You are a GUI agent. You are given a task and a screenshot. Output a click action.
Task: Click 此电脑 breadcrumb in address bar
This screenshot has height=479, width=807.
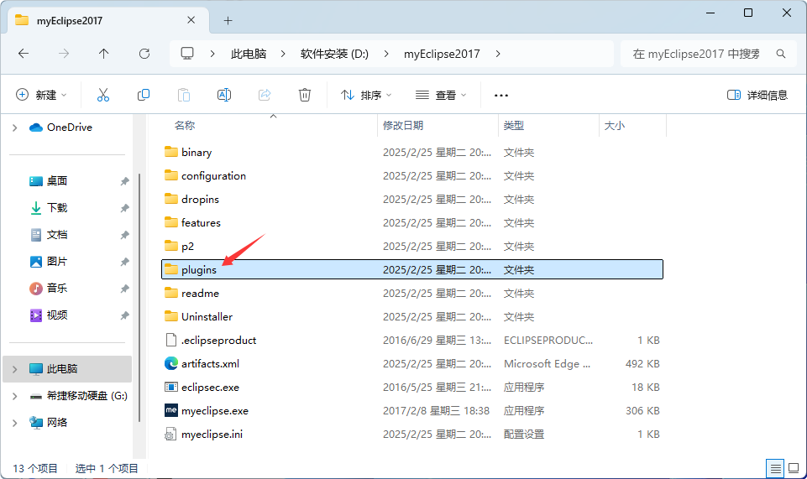(x=249, y=54)
